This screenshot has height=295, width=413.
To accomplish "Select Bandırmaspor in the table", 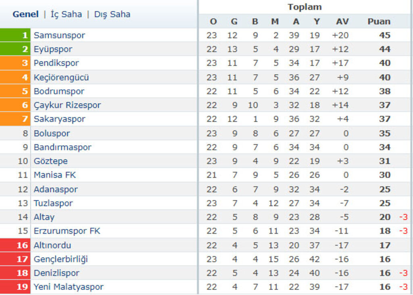I will [63, 147].
